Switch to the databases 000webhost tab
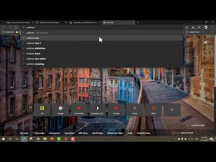Screen dimensions: 216x162 [x=85, y=22]
